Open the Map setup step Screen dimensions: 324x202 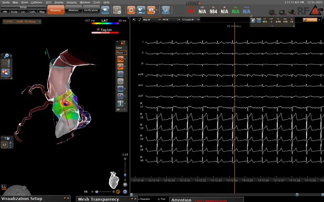42,11
